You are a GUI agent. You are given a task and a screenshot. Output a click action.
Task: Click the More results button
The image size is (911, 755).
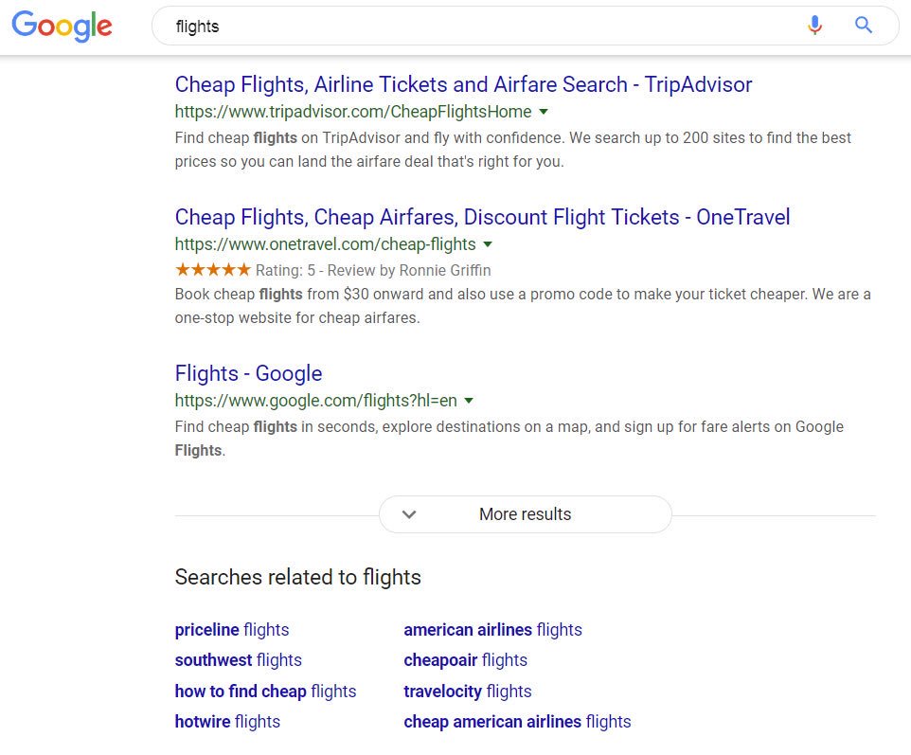[x=525, y=514]
